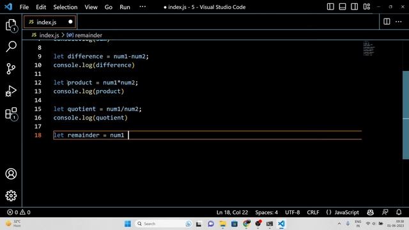409x230 pixels.
Task: Open the Go menu
Action: (108, 7)
